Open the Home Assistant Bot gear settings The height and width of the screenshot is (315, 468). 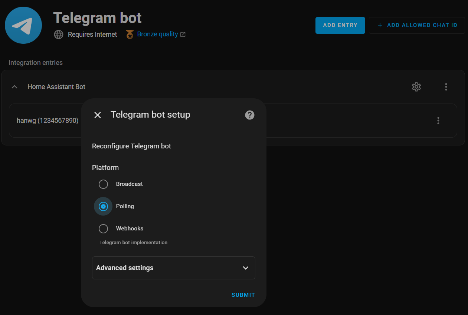[x=416, y=87]
